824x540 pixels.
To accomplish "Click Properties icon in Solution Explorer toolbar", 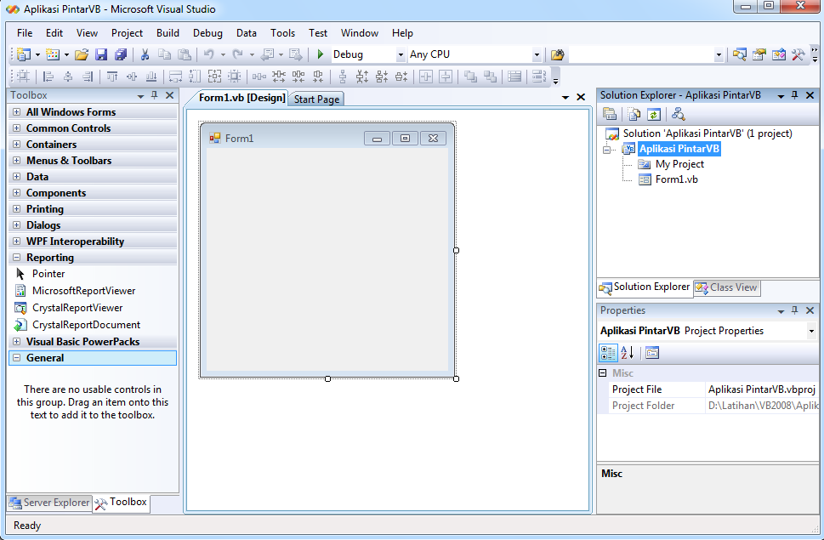I will (610, 115).
